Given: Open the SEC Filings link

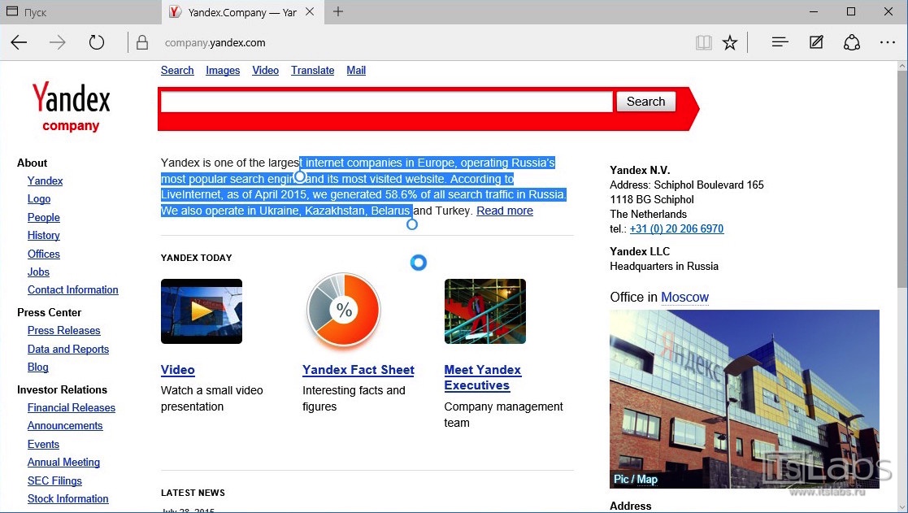Looking at the screenshot, I should click(x=54, y=481).
